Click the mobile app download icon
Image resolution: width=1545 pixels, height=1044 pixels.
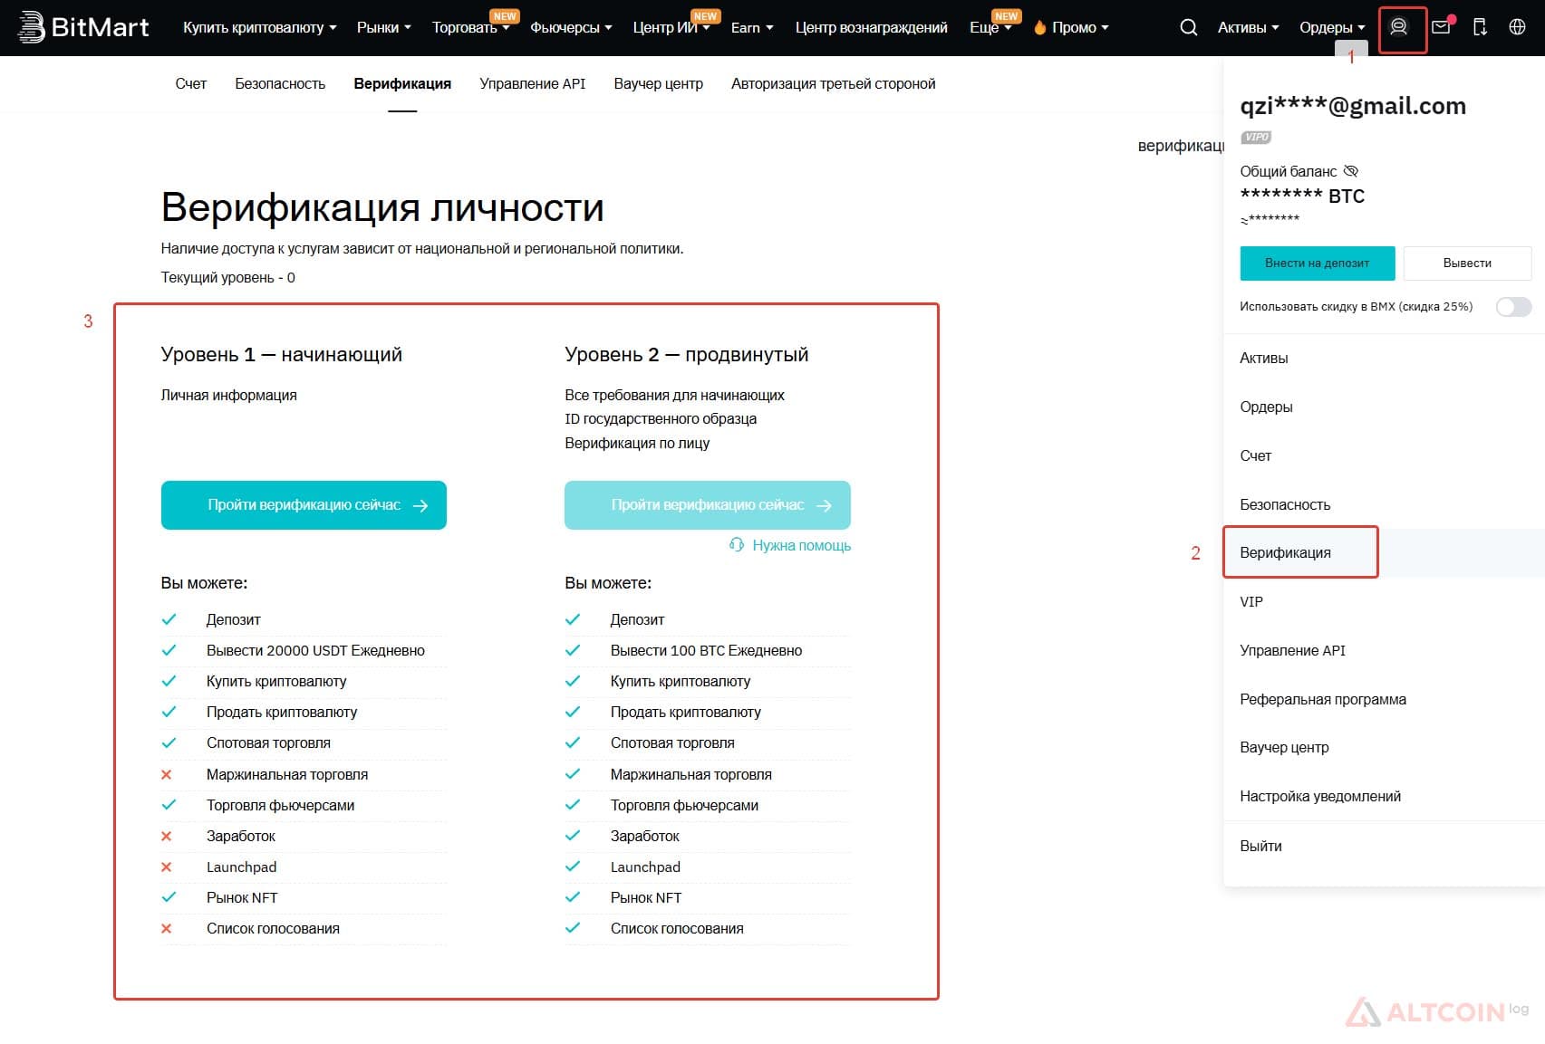pyautogui.click(x=1480, y=27)
